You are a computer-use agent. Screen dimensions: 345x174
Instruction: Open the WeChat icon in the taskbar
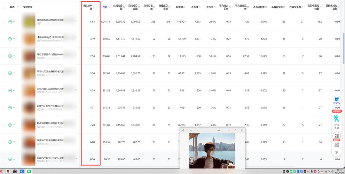point(29,171)
